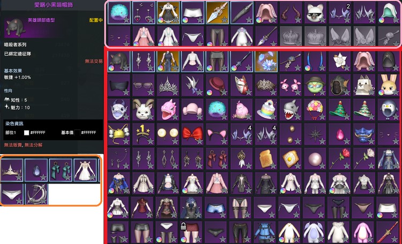
Task: Select the blue oni mask
Action: point(364,134)
